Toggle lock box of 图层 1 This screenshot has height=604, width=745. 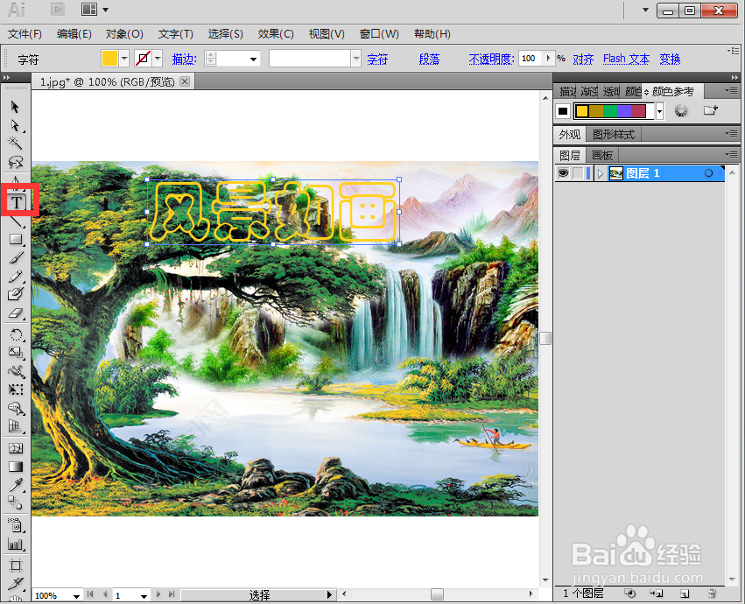578,173
